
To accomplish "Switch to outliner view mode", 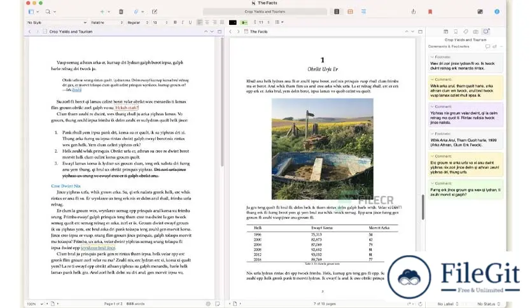I will click(363, 11).
